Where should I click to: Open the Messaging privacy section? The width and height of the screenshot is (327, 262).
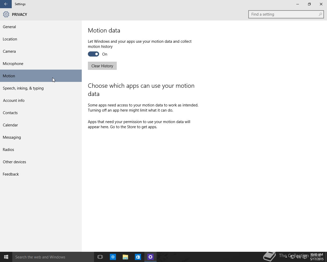pyautogui.click(x=41, y=137)
